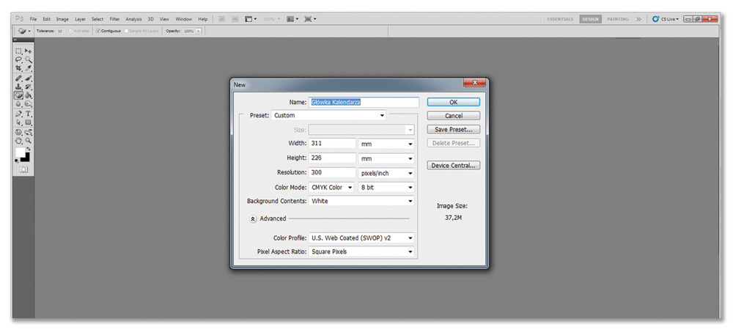Open the Preset dropdown showing Custom
733x335 pixels.
[x=328, y=115]
